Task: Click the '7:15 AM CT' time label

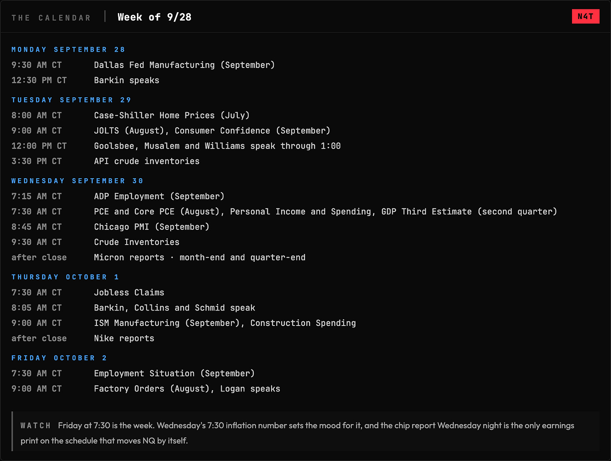Action: (37, 196)
